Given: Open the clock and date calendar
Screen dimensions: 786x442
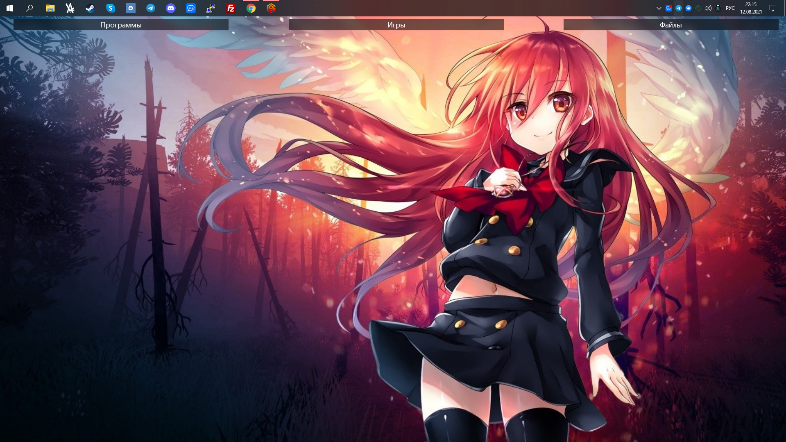Looking at the screenshot, I should pos(751,8).
